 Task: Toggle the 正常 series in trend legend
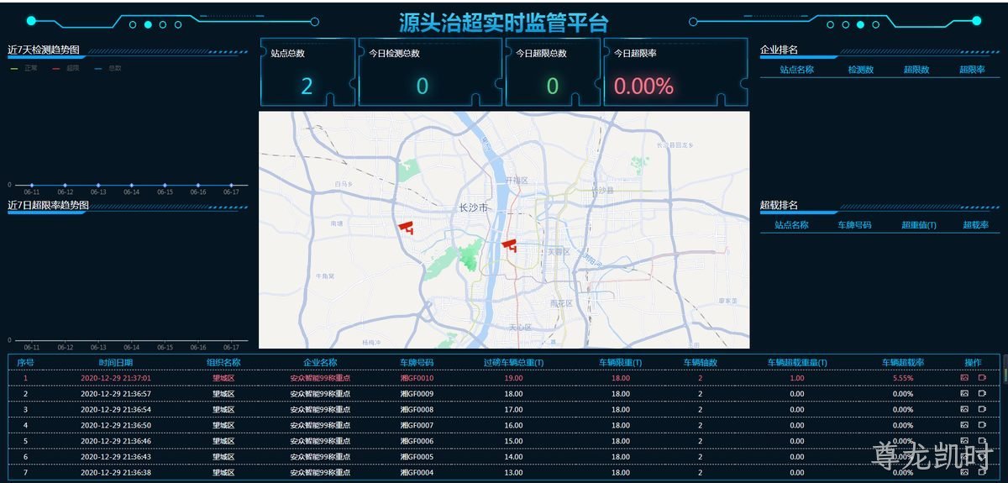pos(24,68)
